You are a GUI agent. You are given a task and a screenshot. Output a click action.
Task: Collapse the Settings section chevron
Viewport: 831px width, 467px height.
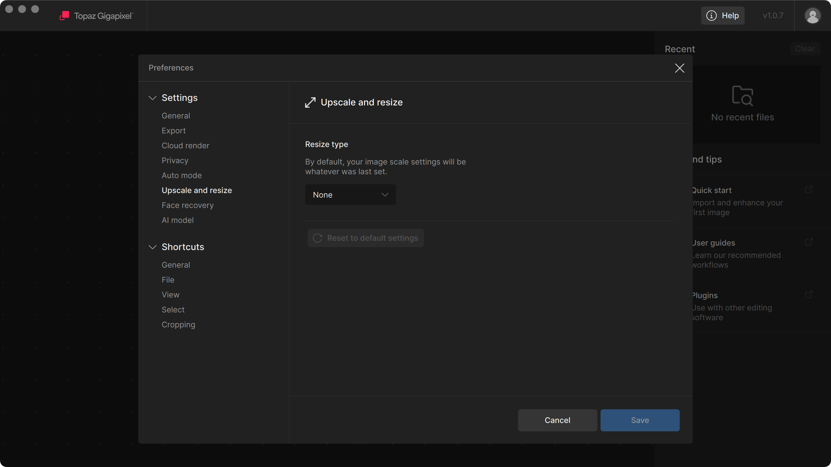(x=153, y=98)
